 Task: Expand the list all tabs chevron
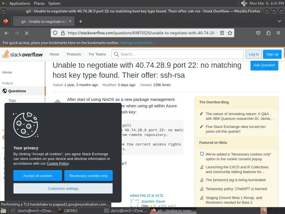pos(279,21)
